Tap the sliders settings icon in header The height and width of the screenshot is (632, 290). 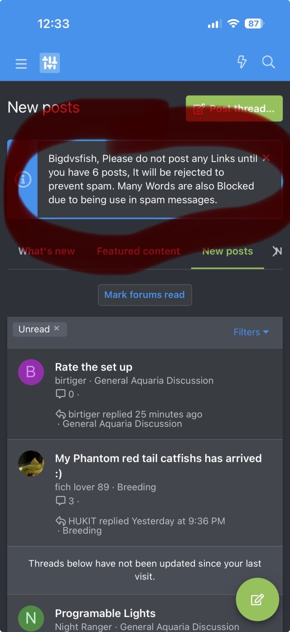(49, 63)
